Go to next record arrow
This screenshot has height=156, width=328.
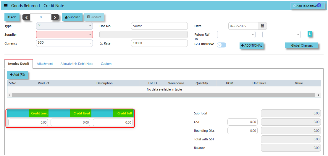tap(55, 17)
